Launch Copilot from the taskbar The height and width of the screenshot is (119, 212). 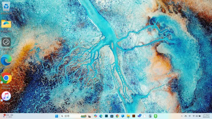tap(95, 116)
